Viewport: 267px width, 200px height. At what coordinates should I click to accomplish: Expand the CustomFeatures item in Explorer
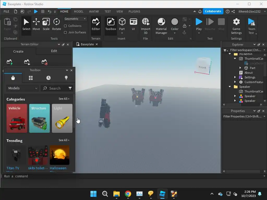pyautogui.click(x=235, y=82)
